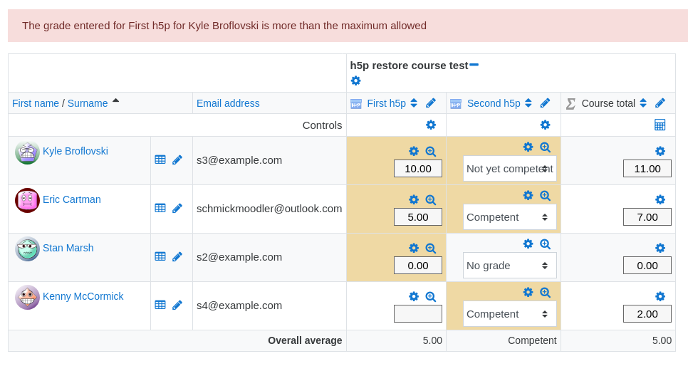Open Kyle Broflovski's Not yet competent dropdown
The image size is (688, 371).
click(x=510, y=169)
